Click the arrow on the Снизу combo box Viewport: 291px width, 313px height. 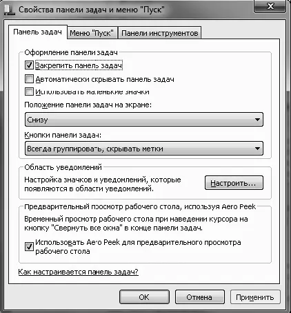[x=257, y=120]
